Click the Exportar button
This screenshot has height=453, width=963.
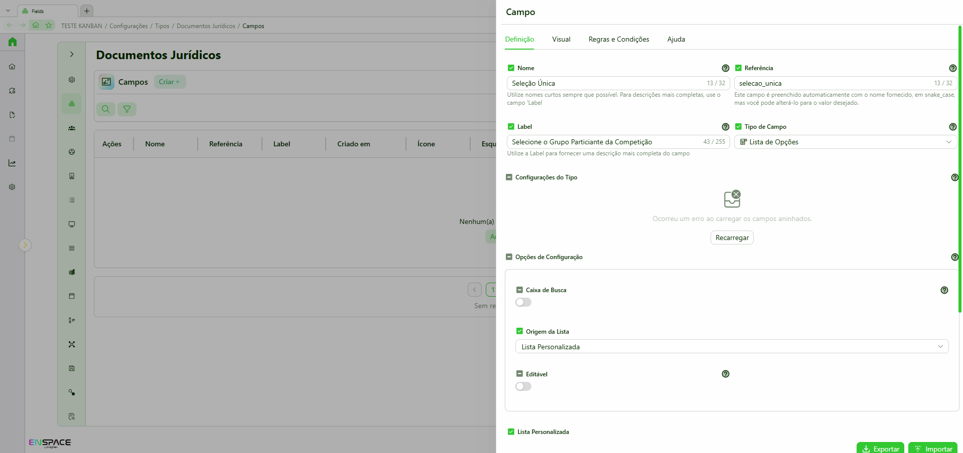(880, 448)
